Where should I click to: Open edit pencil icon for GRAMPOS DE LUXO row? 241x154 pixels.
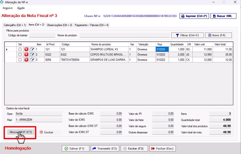click(x=32, y=59)
